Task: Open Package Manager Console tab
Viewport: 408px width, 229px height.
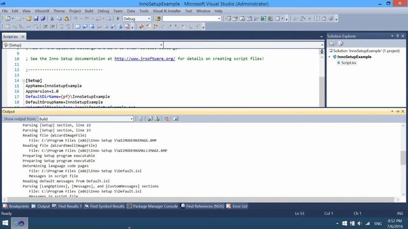Action: coord(152,206)
